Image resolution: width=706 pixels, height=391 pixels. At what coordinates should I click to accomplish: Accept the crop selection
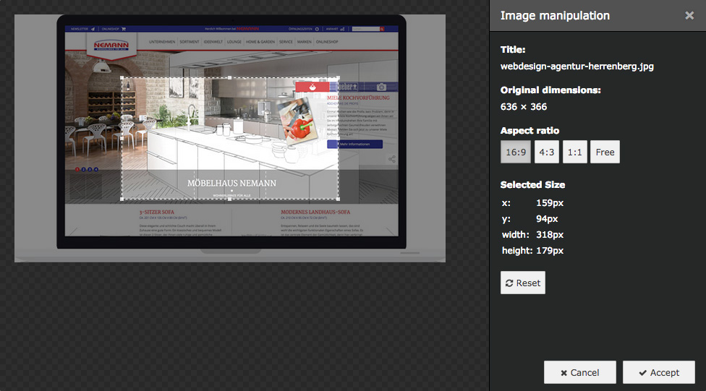pyautogui.click(x=659, y=372)
